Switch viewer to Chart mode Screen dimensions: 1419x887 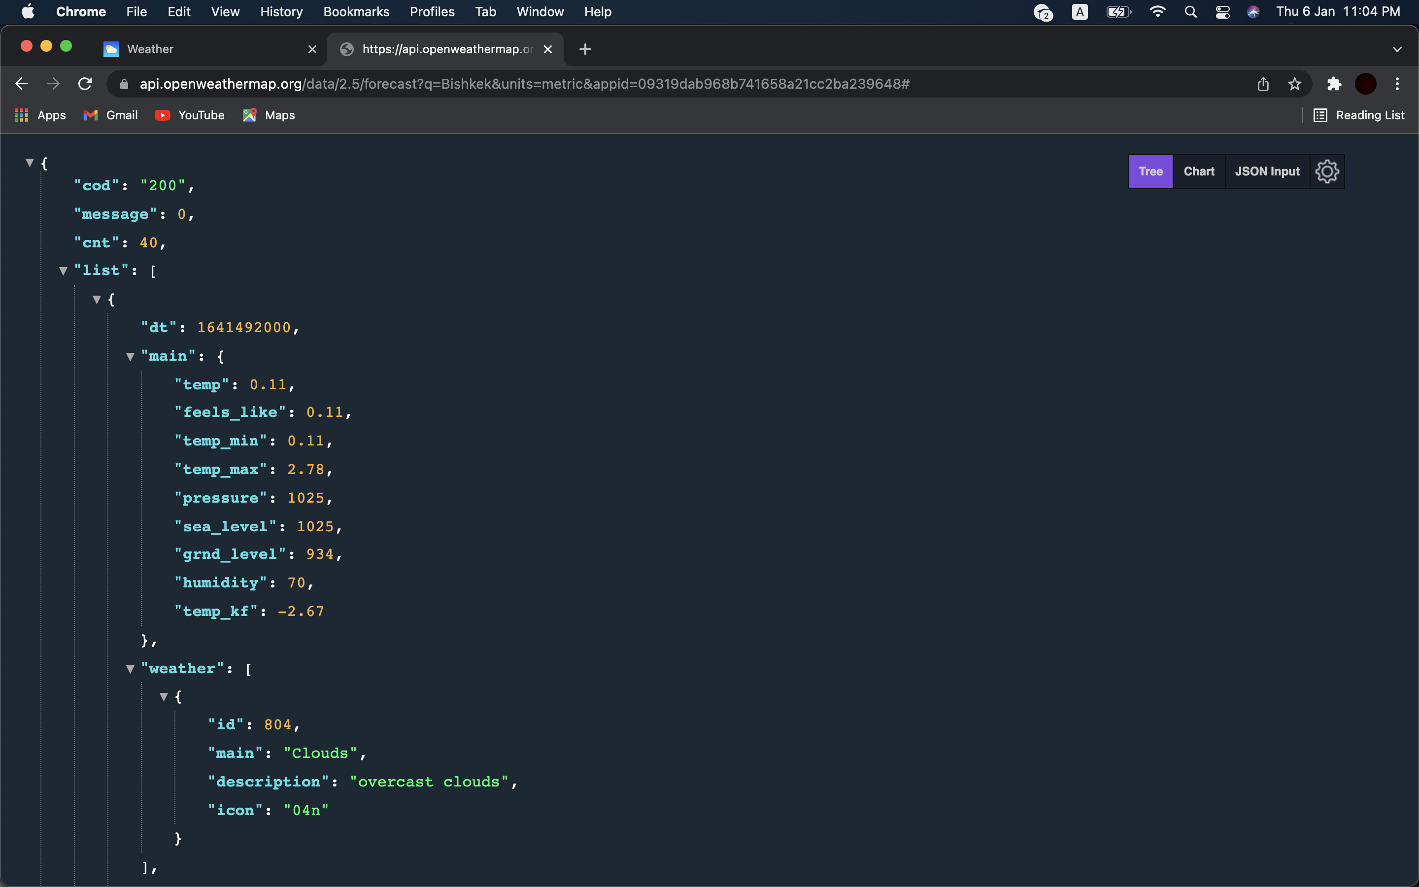pyautogui.click(x=1199, y=171)
